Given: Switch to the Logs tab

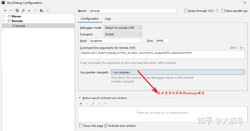Looking at the screenshot, I should click(108, 19).
